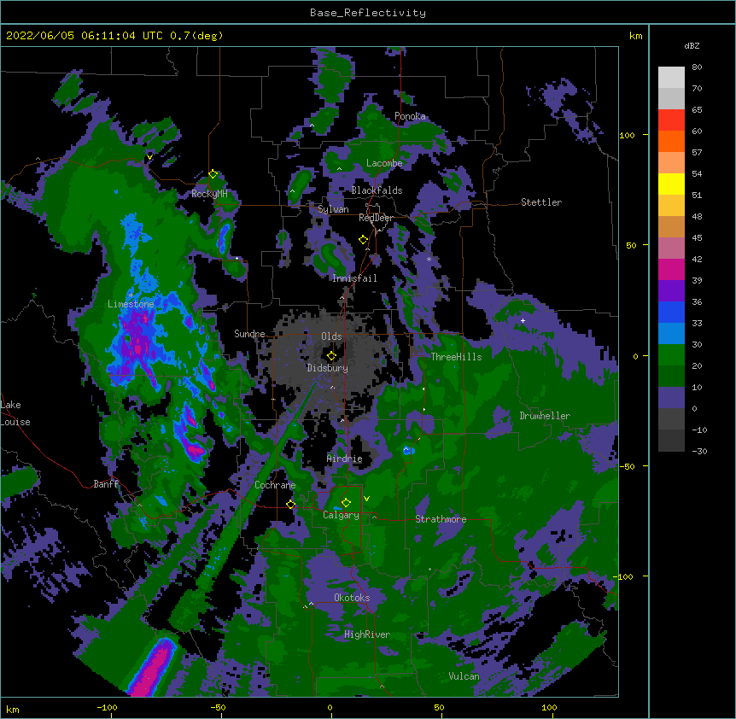Click the yellow V marker northwest of RockyMH
The image size is (736, 719).
(149, 157)
